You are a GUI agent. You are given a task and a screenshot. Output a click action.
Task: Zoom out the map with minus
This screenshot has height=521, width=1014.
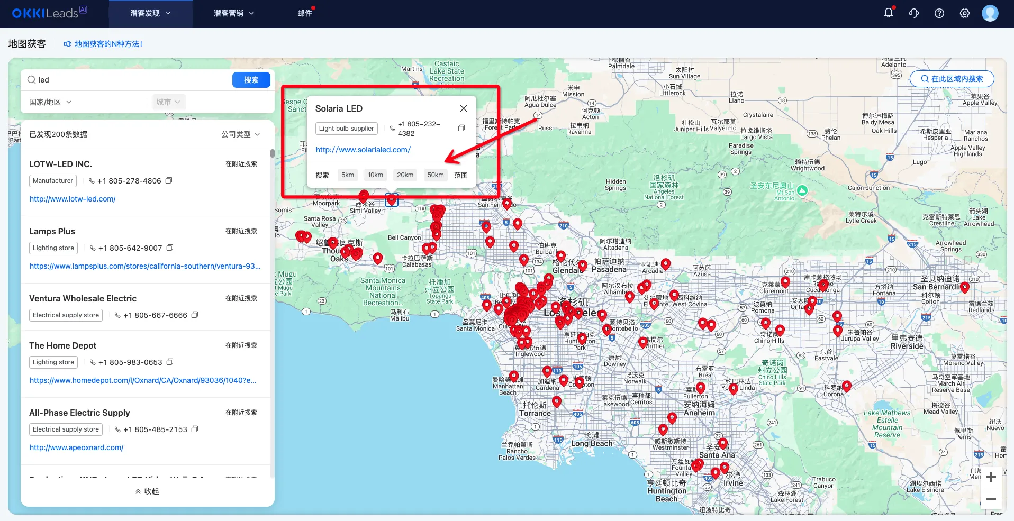(x=991, y=499)
